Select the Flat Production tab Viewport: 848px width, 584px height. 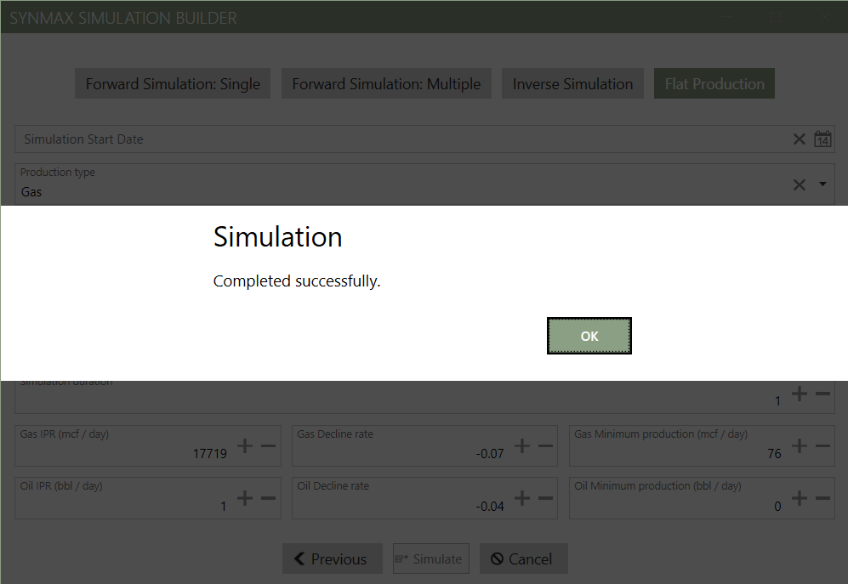(714, 84)
